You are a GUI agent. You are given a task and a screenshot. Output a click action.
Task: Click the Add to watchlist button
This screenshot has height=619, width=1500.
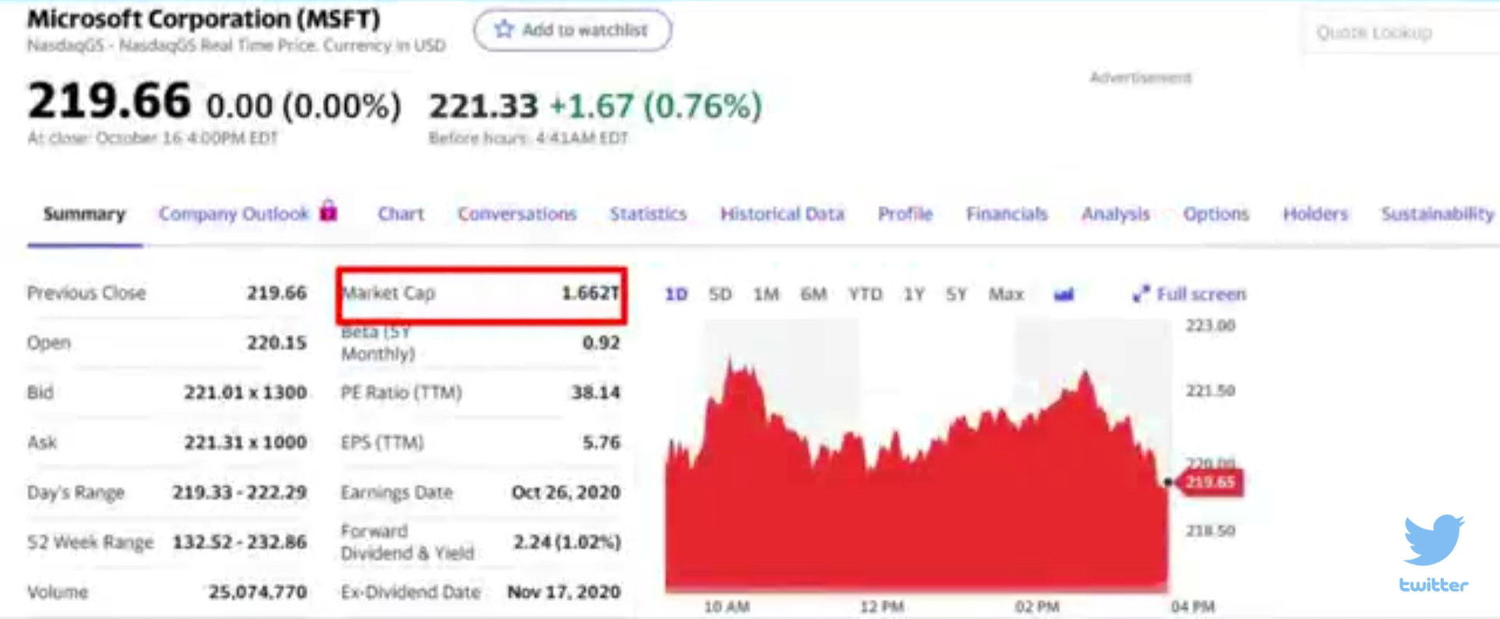click(573, 30)
